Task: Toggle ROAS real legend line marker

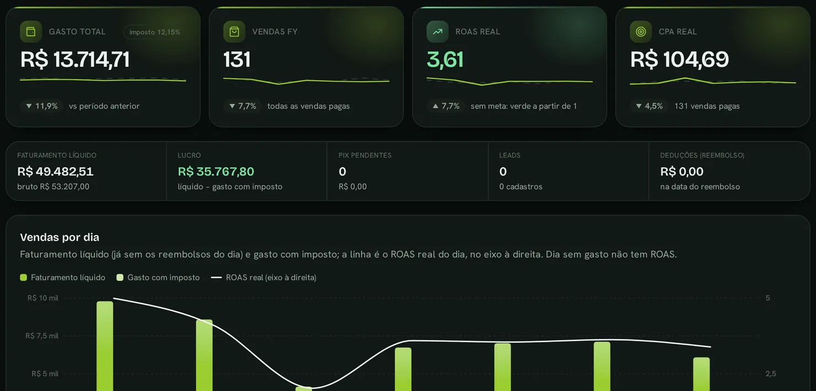Action: [216, 278]
